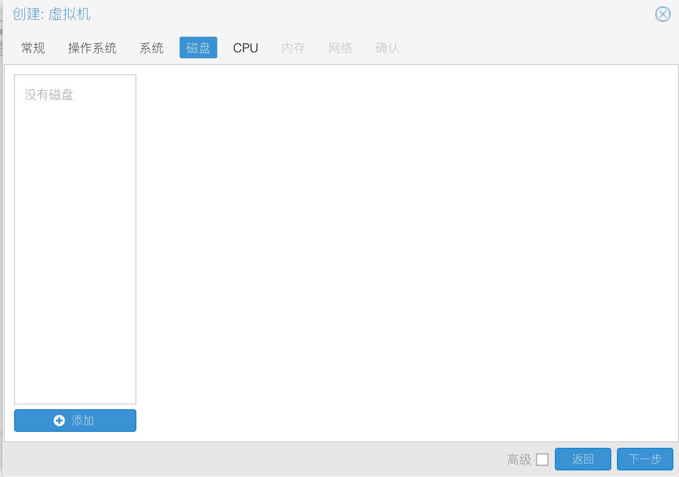Viewport: 679px width, 477px height.
Task: Click the plus icon on 添加 button
Action: [x=59, y=421]
